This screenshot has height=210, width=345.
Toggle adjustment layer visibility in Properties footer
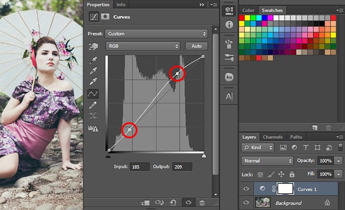tap(188, 202)
